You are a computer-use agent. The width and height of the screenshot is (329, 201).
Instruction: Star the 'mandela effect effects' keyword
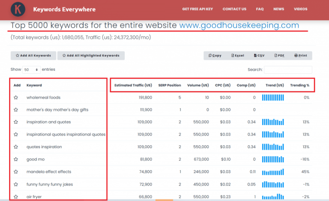(x=16, y=171)
